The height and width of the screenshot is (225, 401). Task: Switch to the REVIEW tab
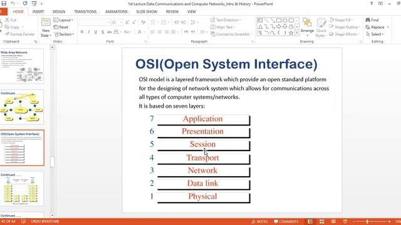point(172,11)
